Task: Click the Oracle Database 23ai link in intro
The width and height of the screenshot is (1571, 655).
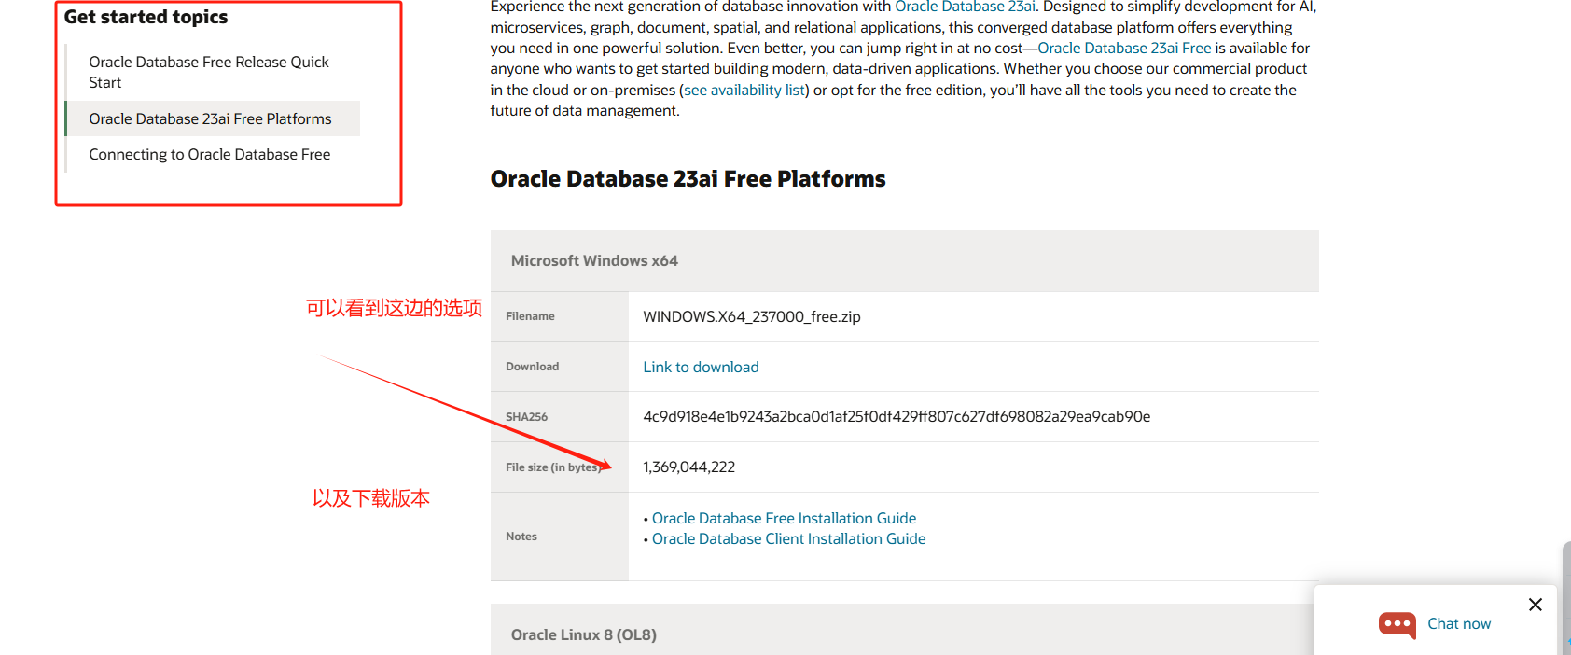Action: click(965, 7)
